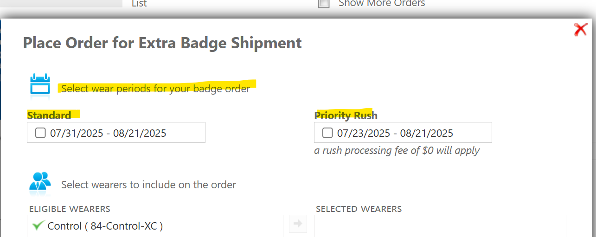Click the rush processing fee note

click(397, 151)
